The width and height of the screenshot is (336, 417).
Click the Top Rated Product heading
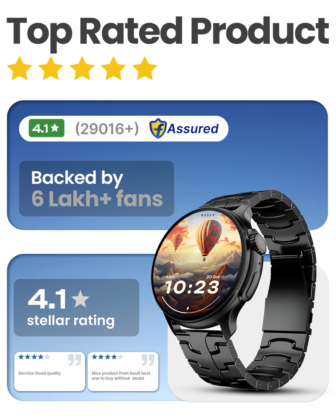coord(168,31)
